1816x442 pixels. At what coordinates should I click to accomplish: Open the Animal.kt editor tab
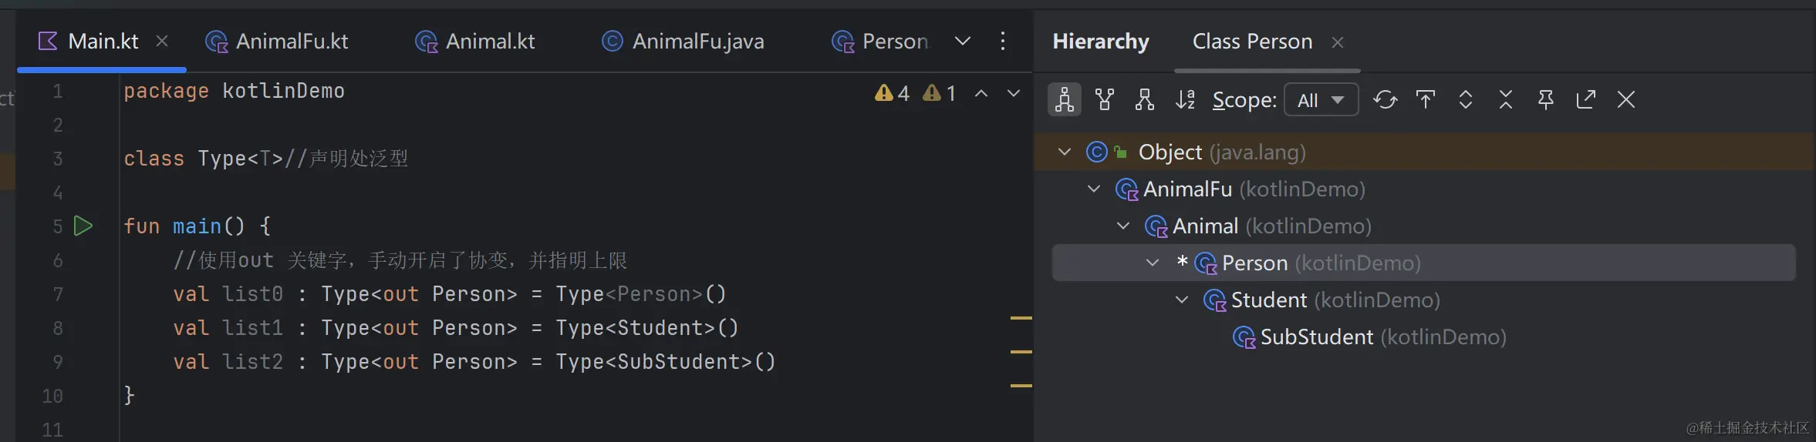(475, 42)
